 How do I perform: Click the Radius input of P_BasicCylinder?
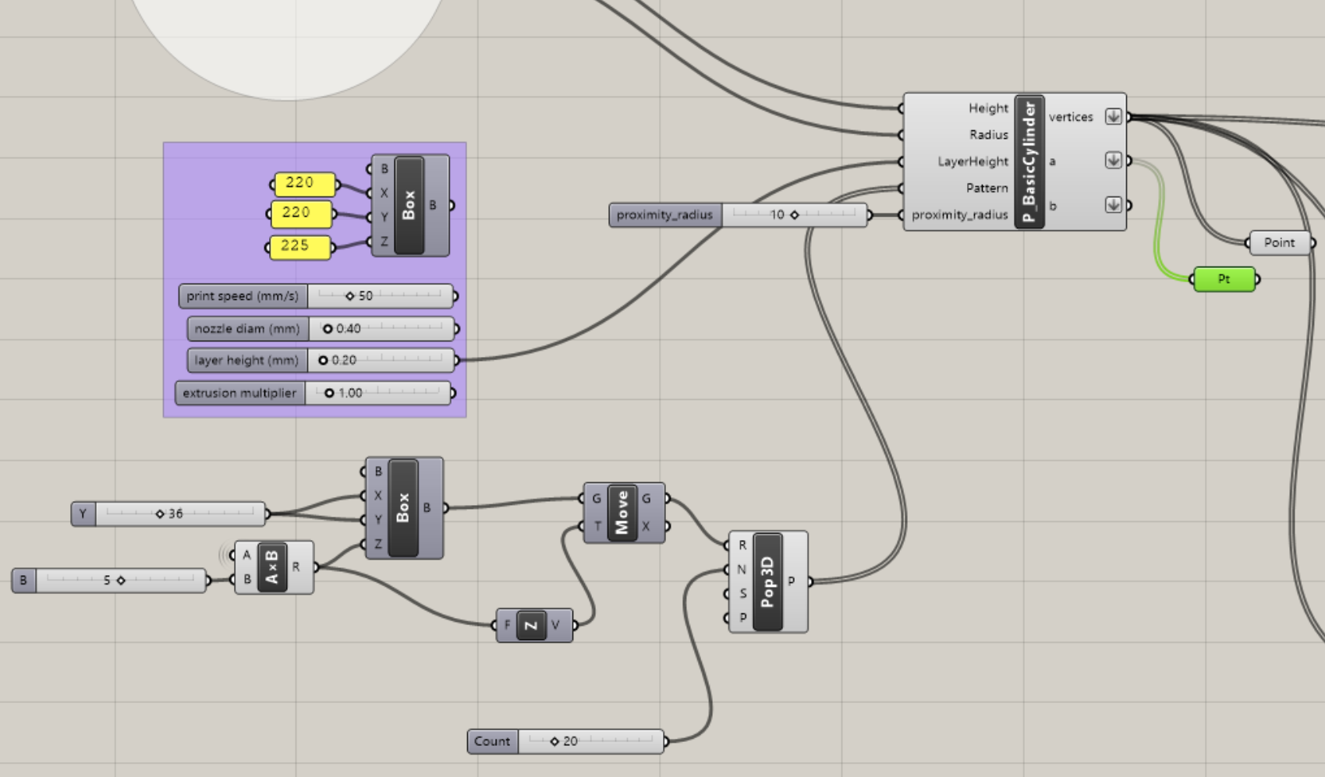989,135
